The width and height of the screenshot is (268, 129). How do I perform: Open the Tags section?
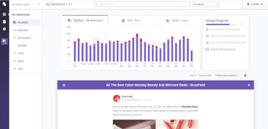20,69
